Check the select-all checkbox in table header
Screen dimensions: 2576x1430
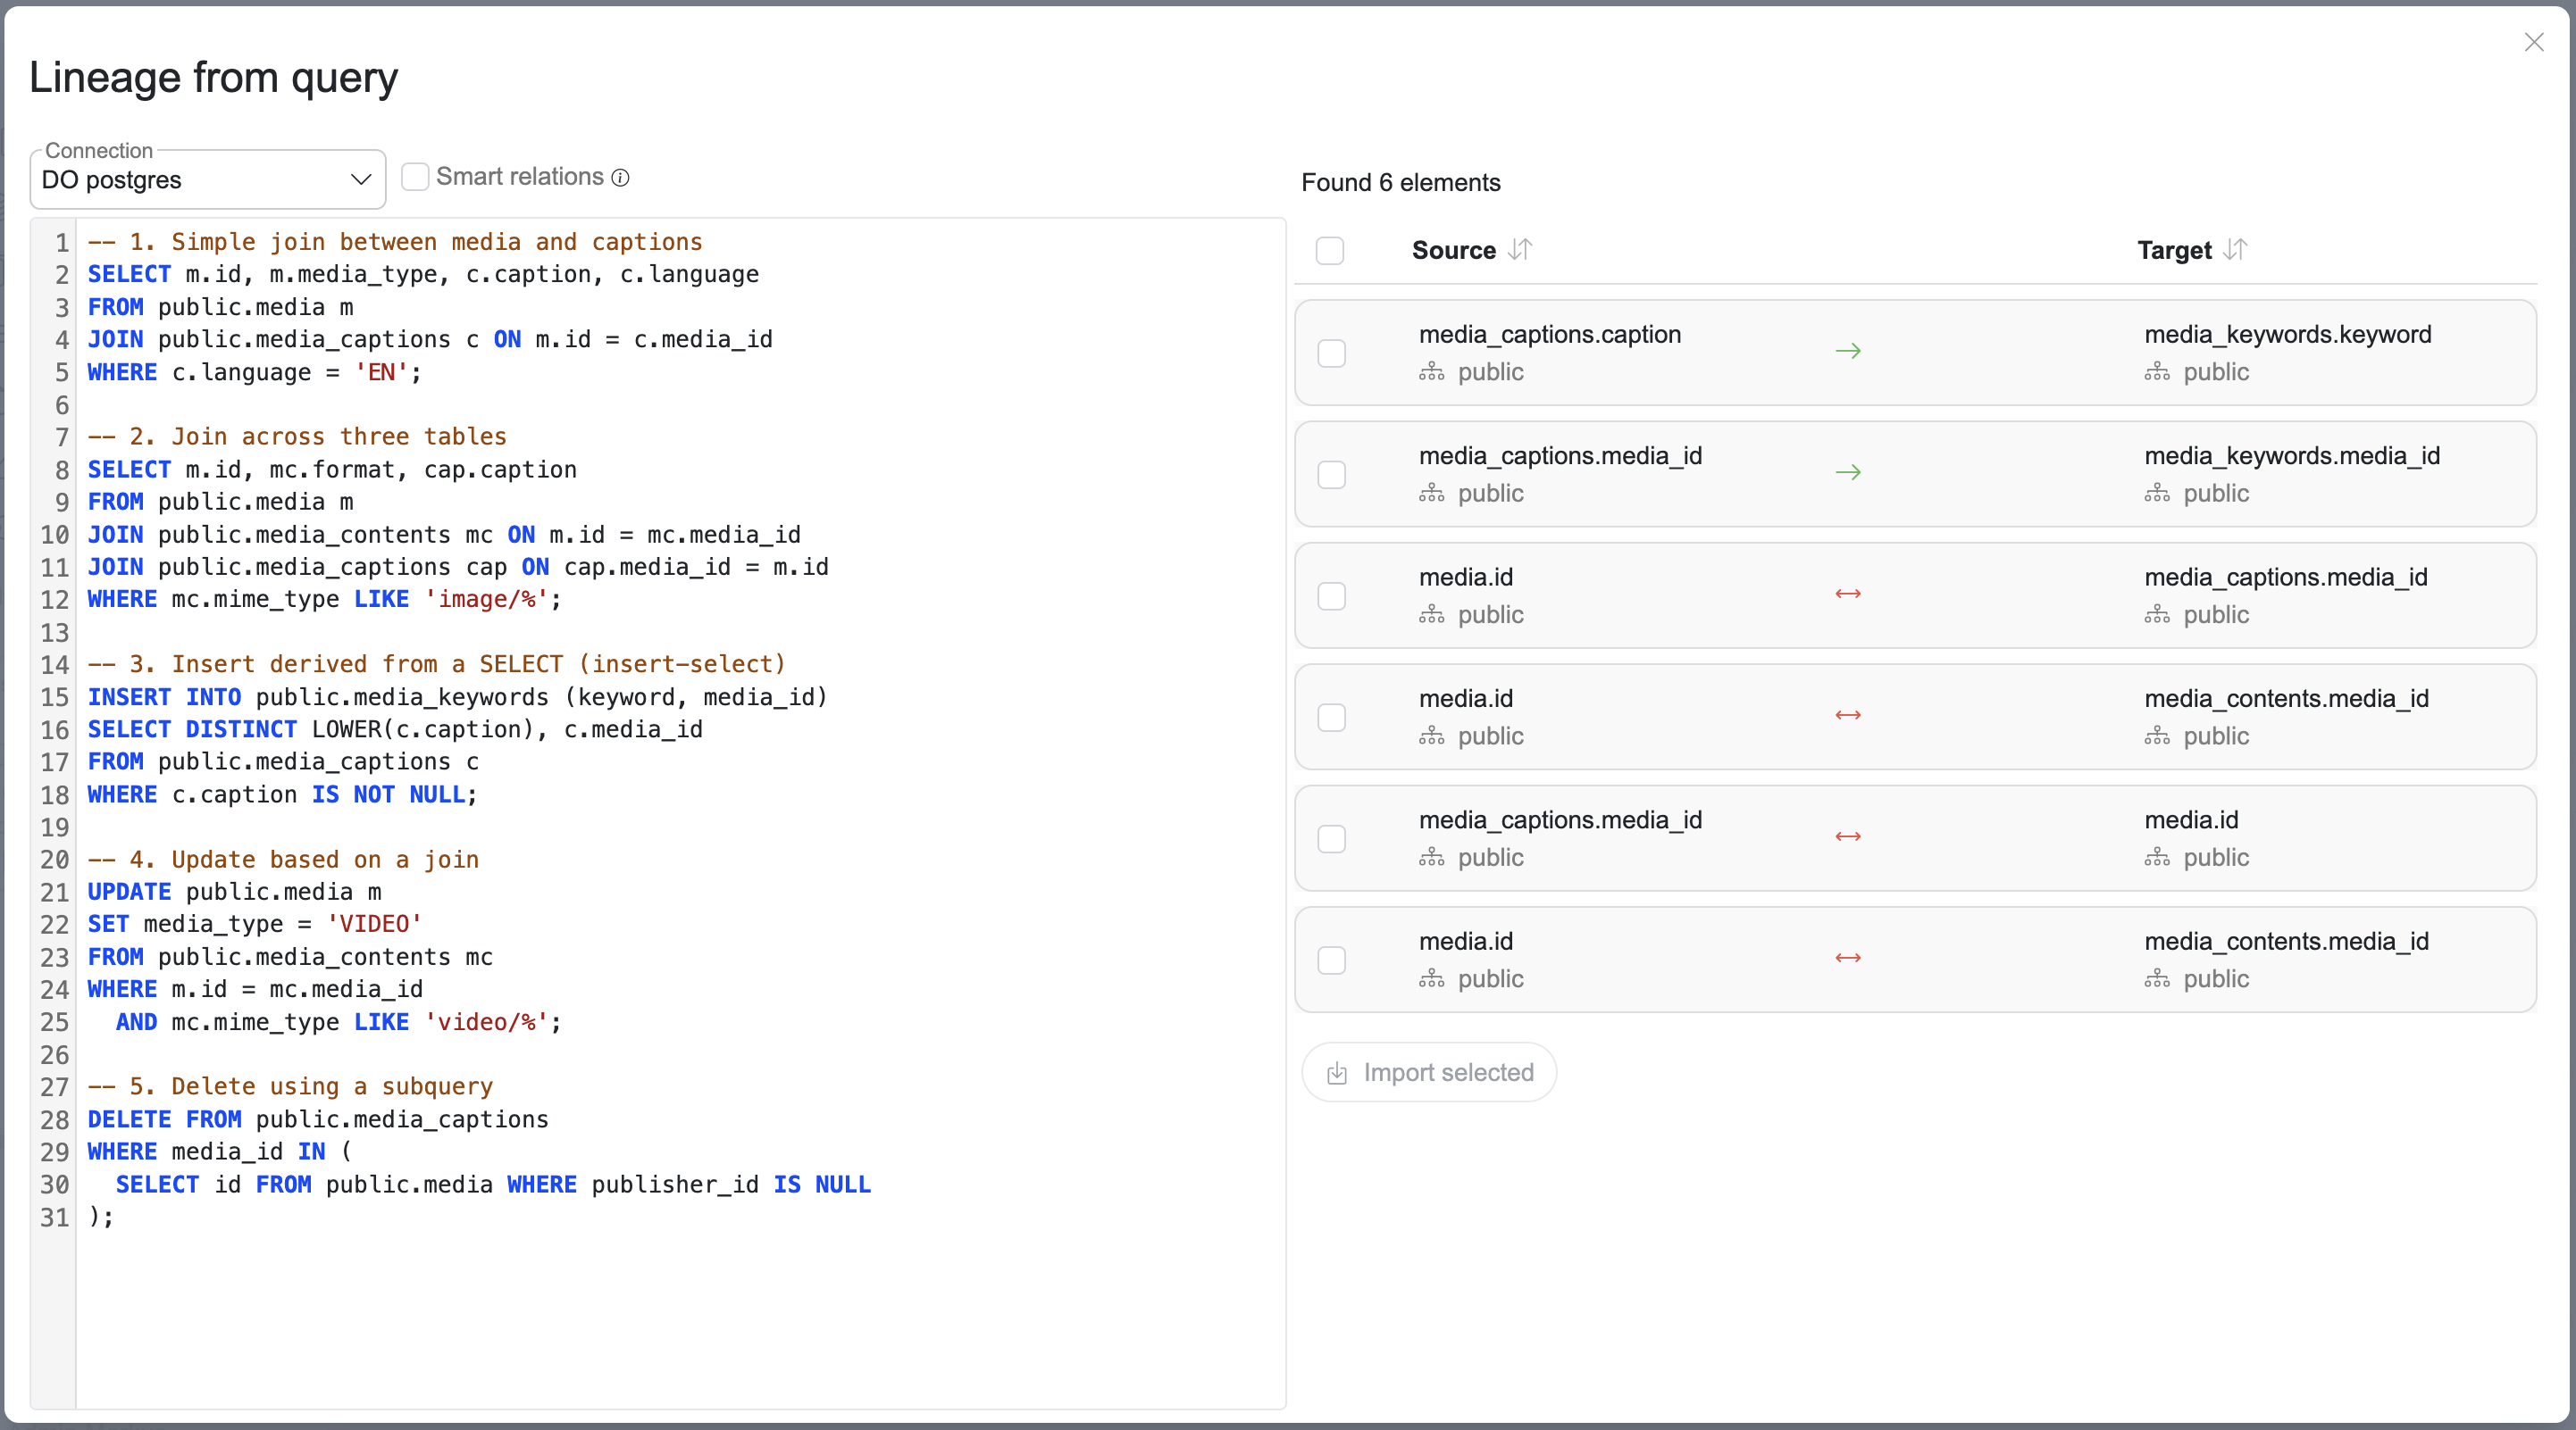pos(1329,251)
